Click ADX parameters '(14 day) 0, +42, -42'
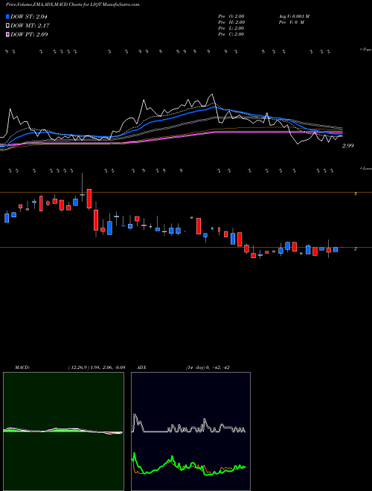 (207, 368)
